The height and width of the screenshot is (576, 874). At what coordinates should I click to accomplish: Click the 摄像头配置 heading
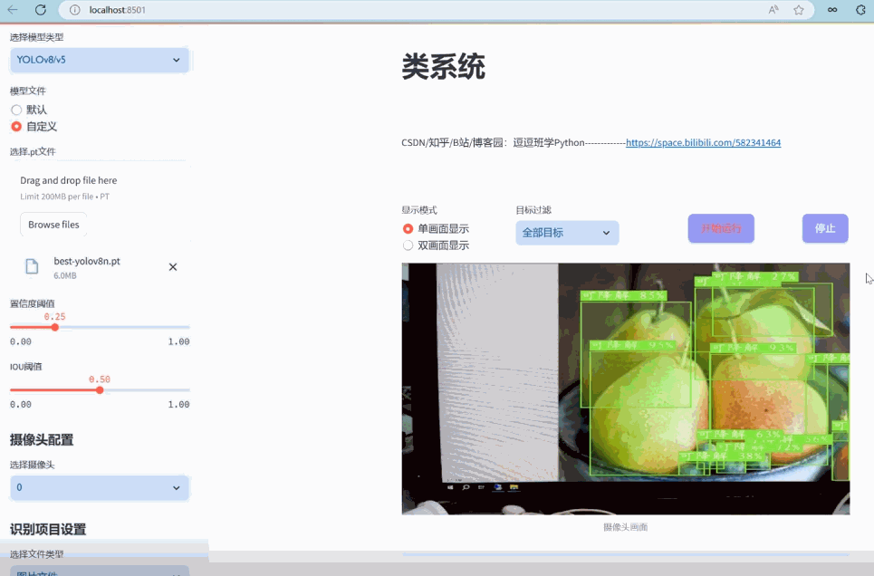pos(42,440)
